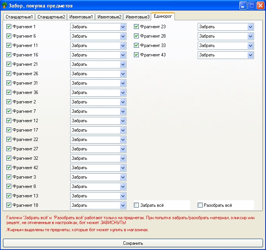This screenshot has height=250, width=266.
Task: Toggle the Фрагмент 26 checkbox
Action: click(x=9, y=74)
